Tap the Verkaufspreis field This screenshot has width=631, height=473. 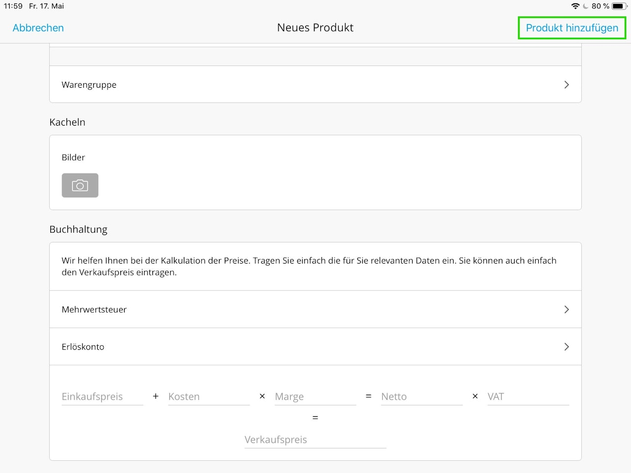pos(315,439)
